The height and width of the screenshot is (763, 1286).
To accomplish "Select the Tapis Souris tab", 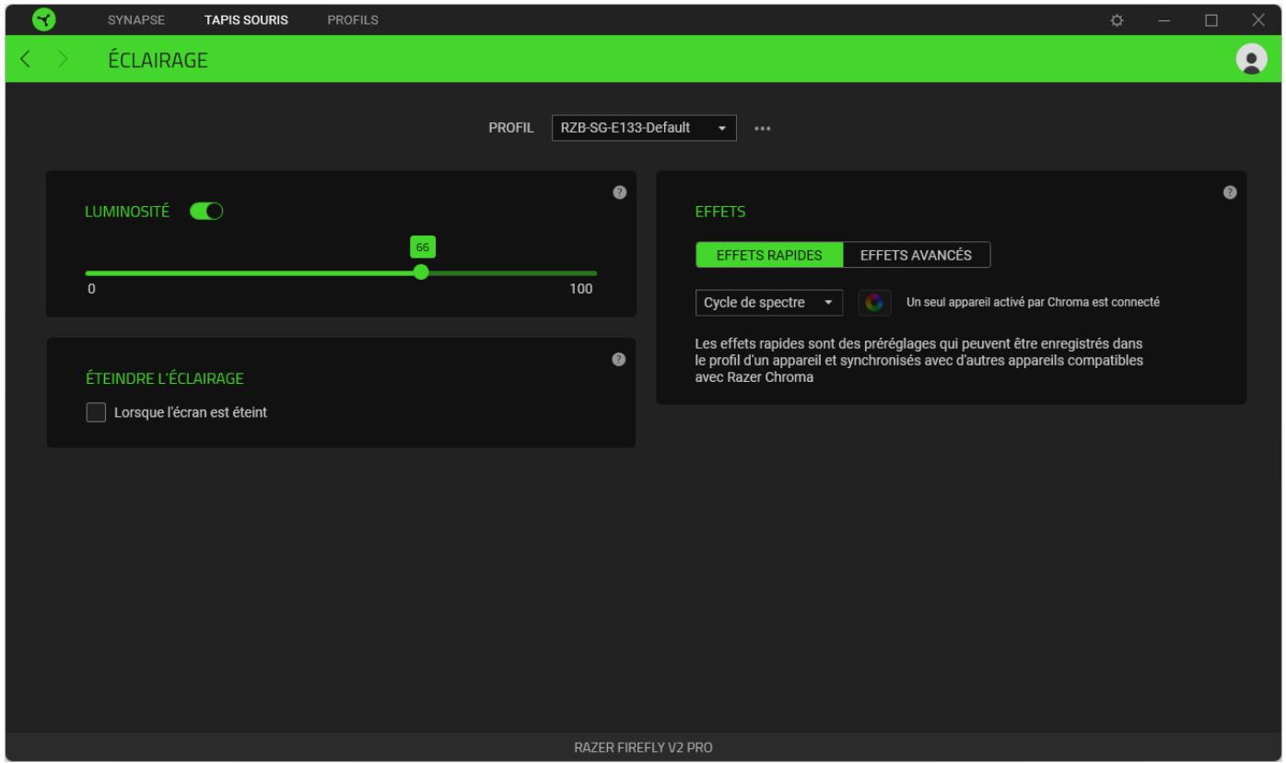I will point(246,20).
